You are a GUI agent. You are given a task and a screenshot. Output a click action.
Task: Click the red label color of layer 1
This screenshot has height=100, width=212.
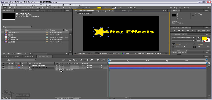click(x=19, y=66)
